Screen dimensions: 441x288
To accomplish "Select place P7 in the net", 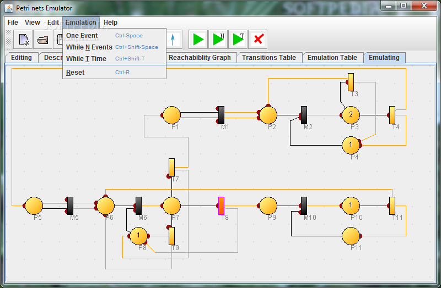I will [x=171, y=206].
